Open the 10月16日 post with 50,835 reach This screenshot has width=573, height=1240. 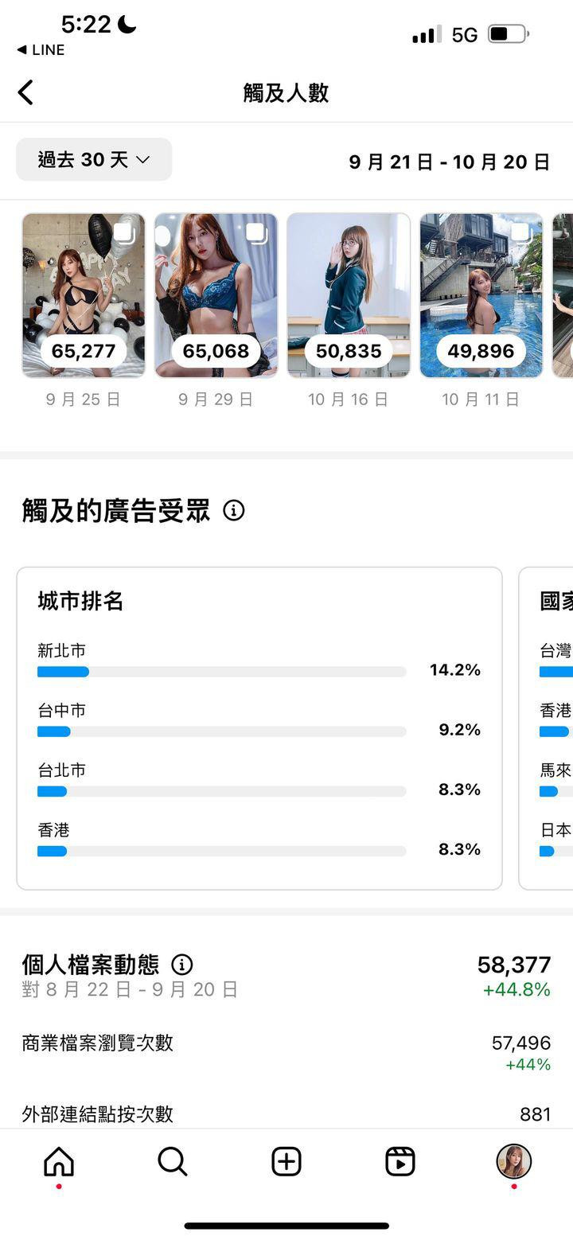pyautogui.click(x=349, y=295)
